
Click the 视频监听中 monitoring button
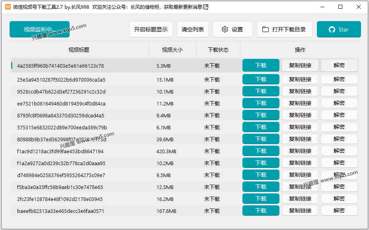pyautogui.click(x=39, y=29)
